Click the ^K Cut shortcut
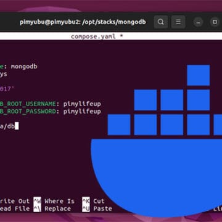Image resolution: width=222 pixels, height=222 pixels. tap(93, 201)
